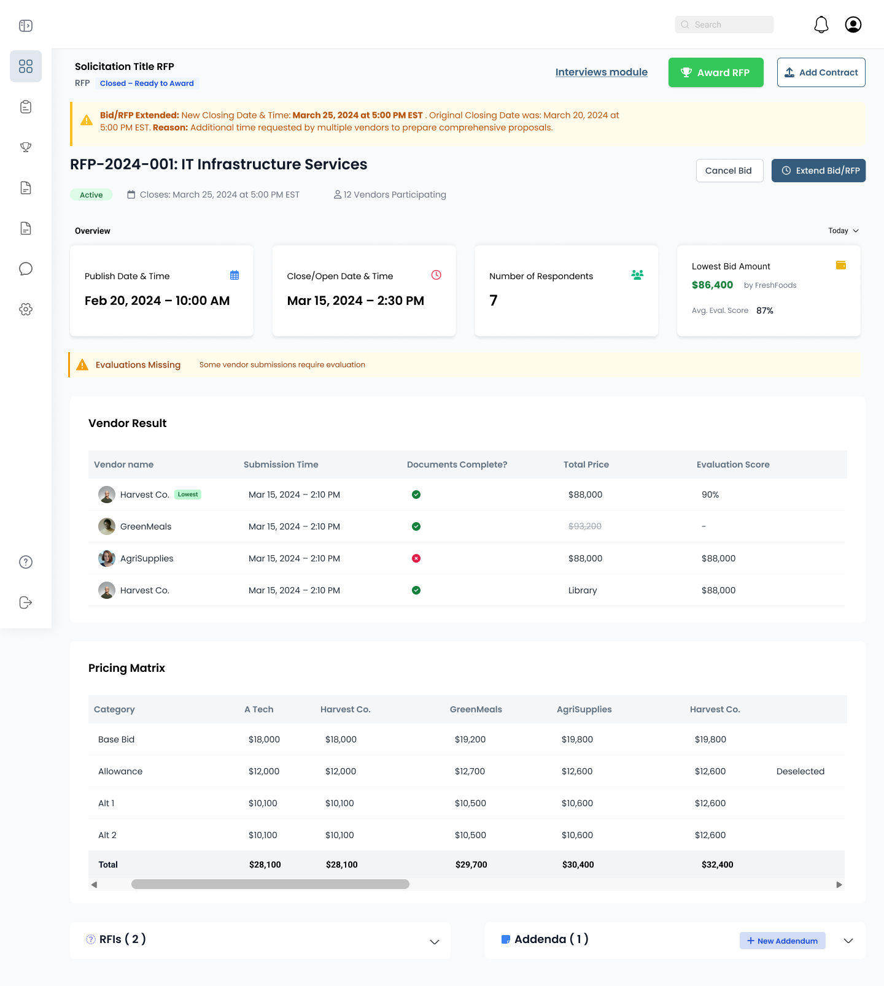This screenshot has height=986, width=884.
Task: Select the GreenMeals vendor name
Action: point(146,526)
